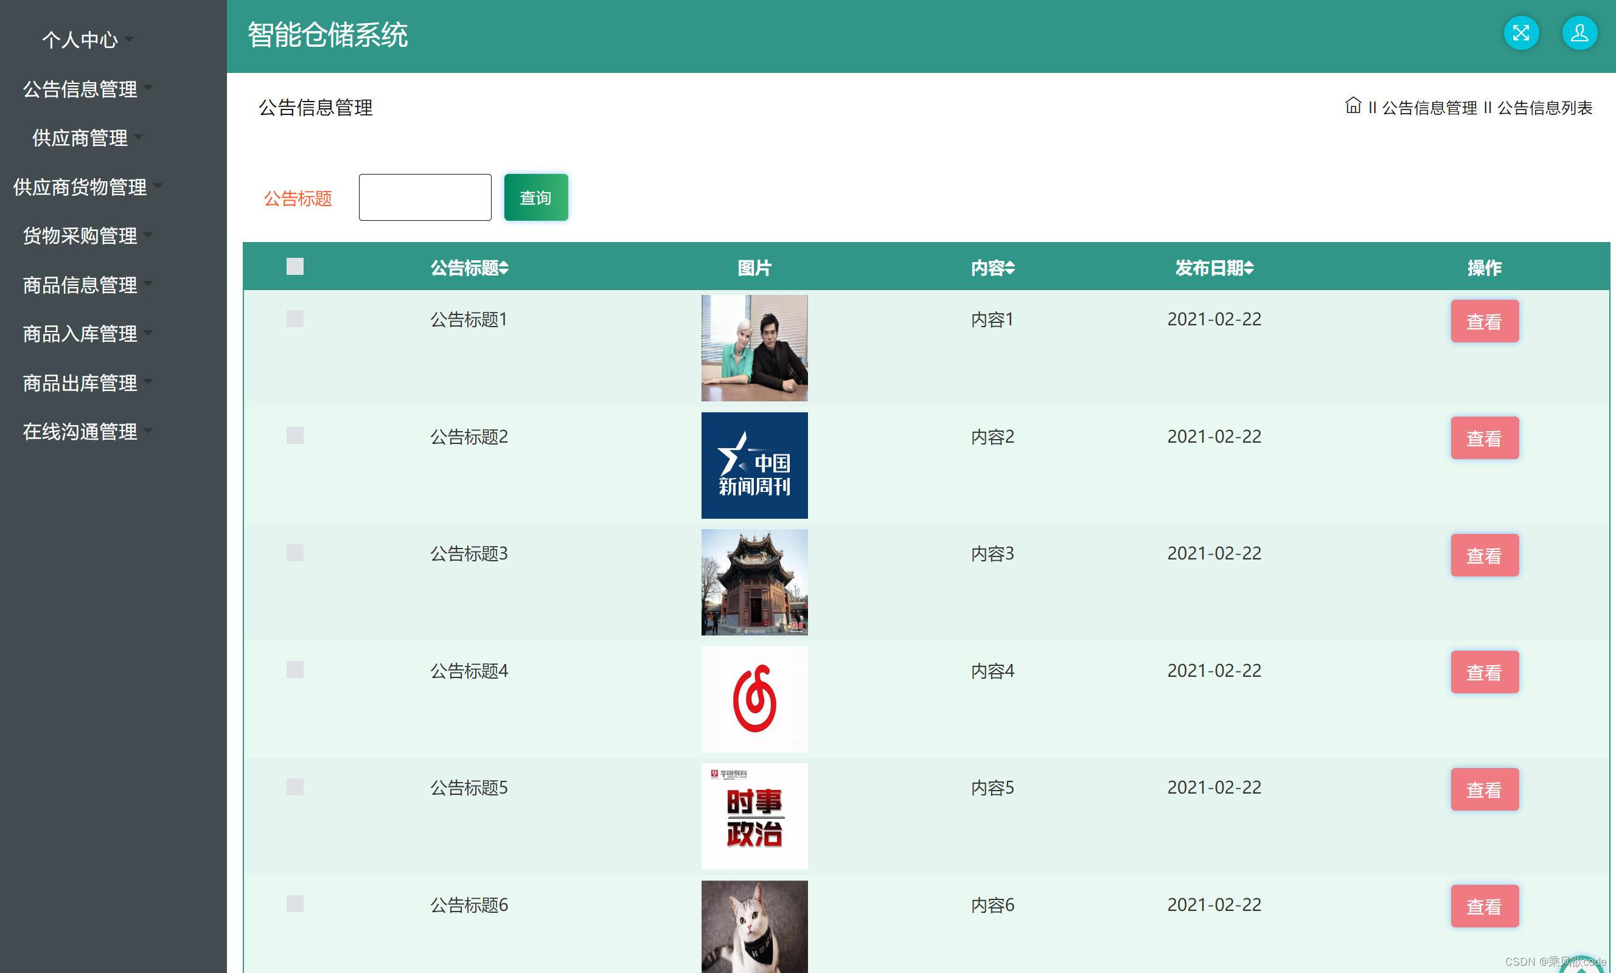Check the checkbox for 公告标题1 row
The width and height of the screenshot is (1616, 973).
pos(295,319)
